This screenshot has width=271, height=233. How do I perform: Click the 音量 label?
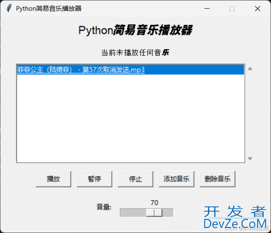coord(104,207)
